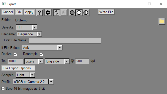Click the question mark help icon
167x94 pixels.
[x=39, y=13]
